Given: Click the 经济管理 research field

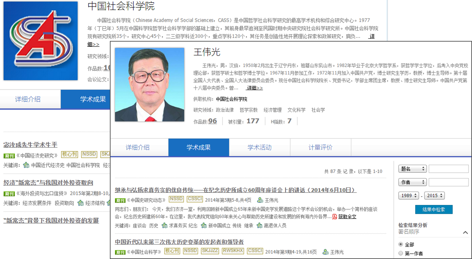Looking at the screenshot, I should click(x=273, y=110).
